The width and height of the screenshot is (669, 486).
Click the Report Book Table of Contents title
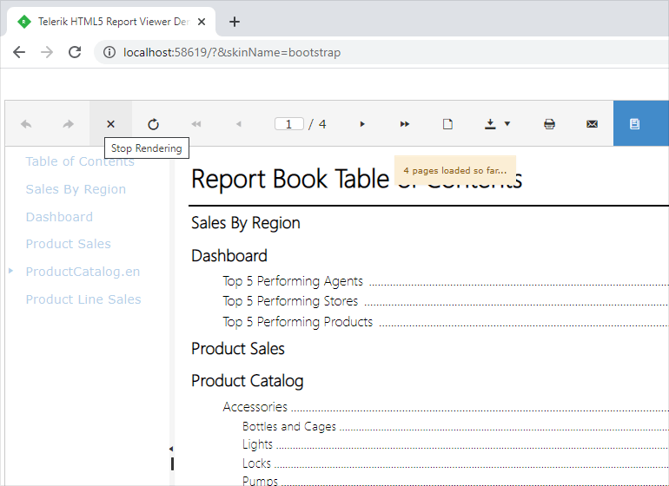357,179
